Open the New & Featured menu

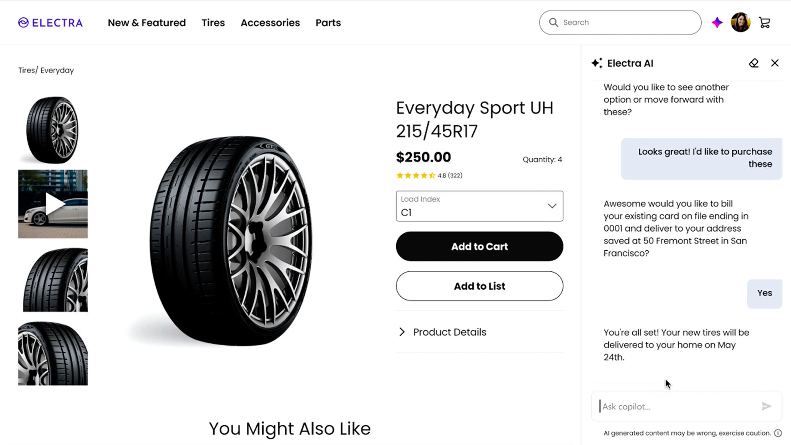point(146,23)
